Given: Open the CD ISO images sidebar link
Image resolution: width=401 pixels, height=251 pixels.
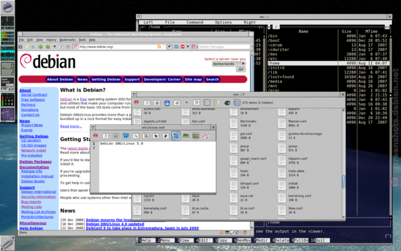Looking at the screenshot, I should (x=34, y=145).
